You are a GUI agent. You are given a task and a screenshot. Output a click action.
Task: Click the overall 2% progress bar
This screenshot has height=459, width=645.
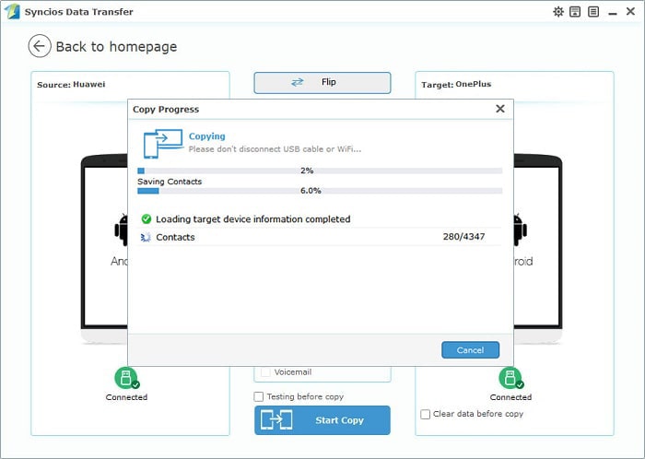[x=320, y=171]
